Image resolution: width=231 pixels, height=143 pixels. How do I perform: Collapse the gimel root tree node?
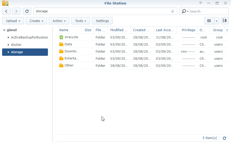pos(4,30)
